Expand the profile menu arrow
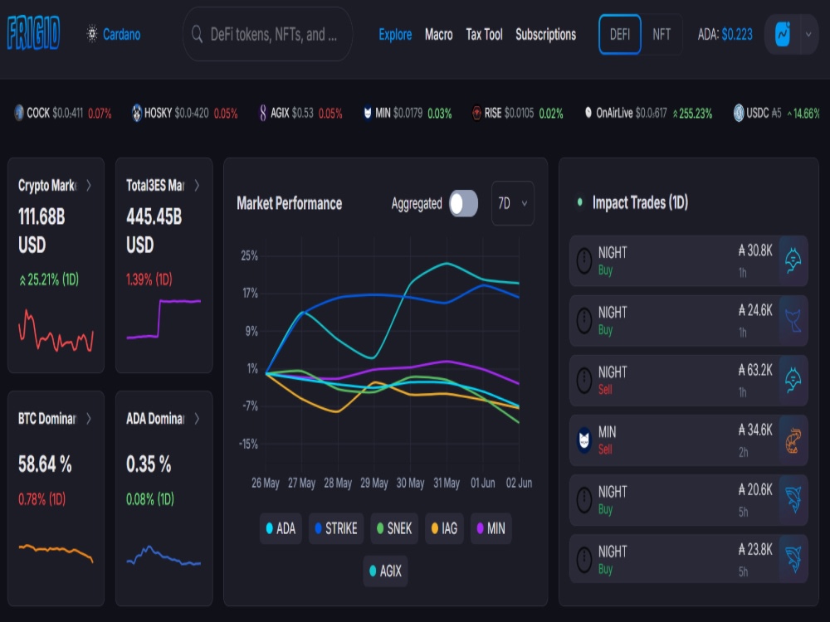This screenshot has width=830, height=622. tap(808, 34)
